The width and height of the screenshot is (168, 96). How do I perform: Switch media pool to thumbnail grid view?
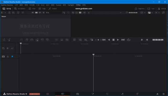(x=36, y=13)
